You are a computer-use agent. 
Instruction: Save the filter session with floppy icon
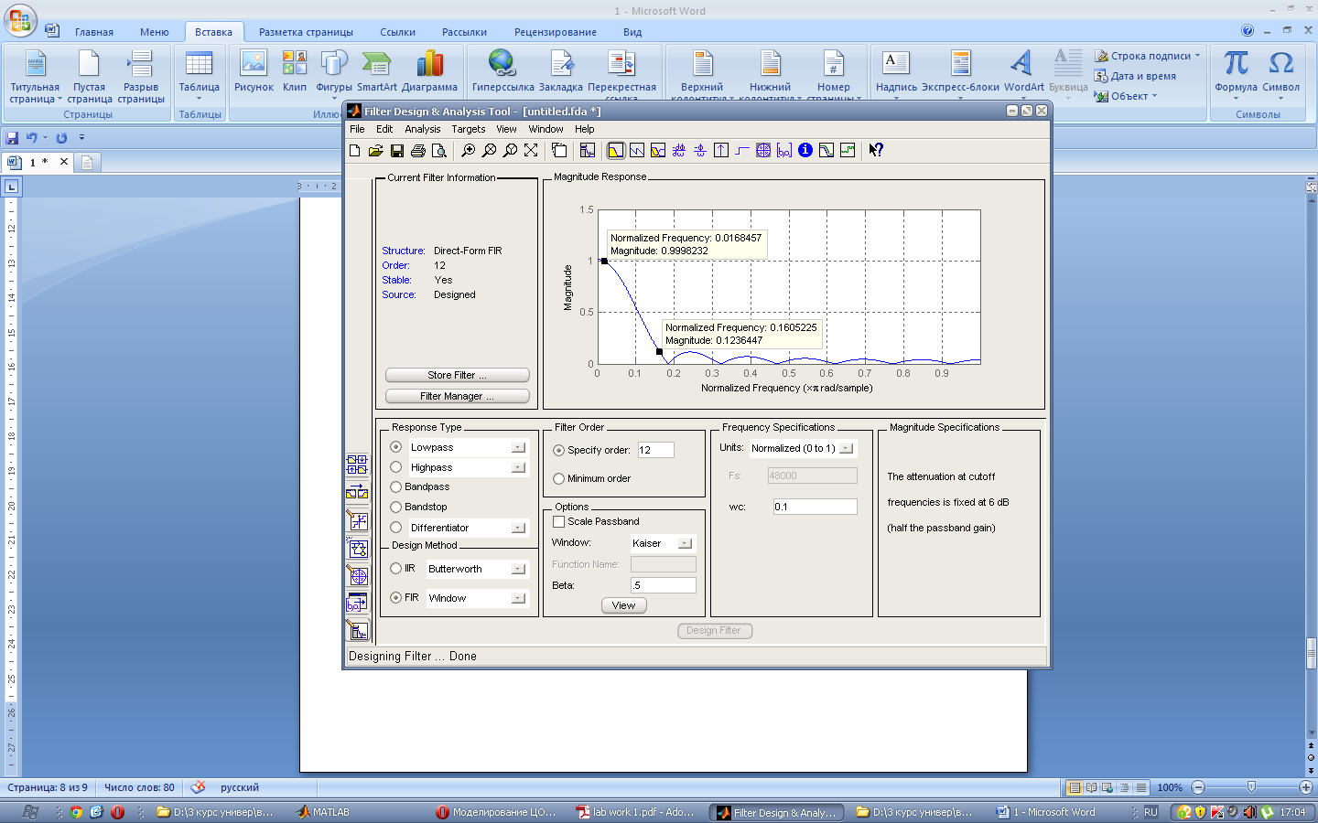pyautogui.click(x=397, y=151)
